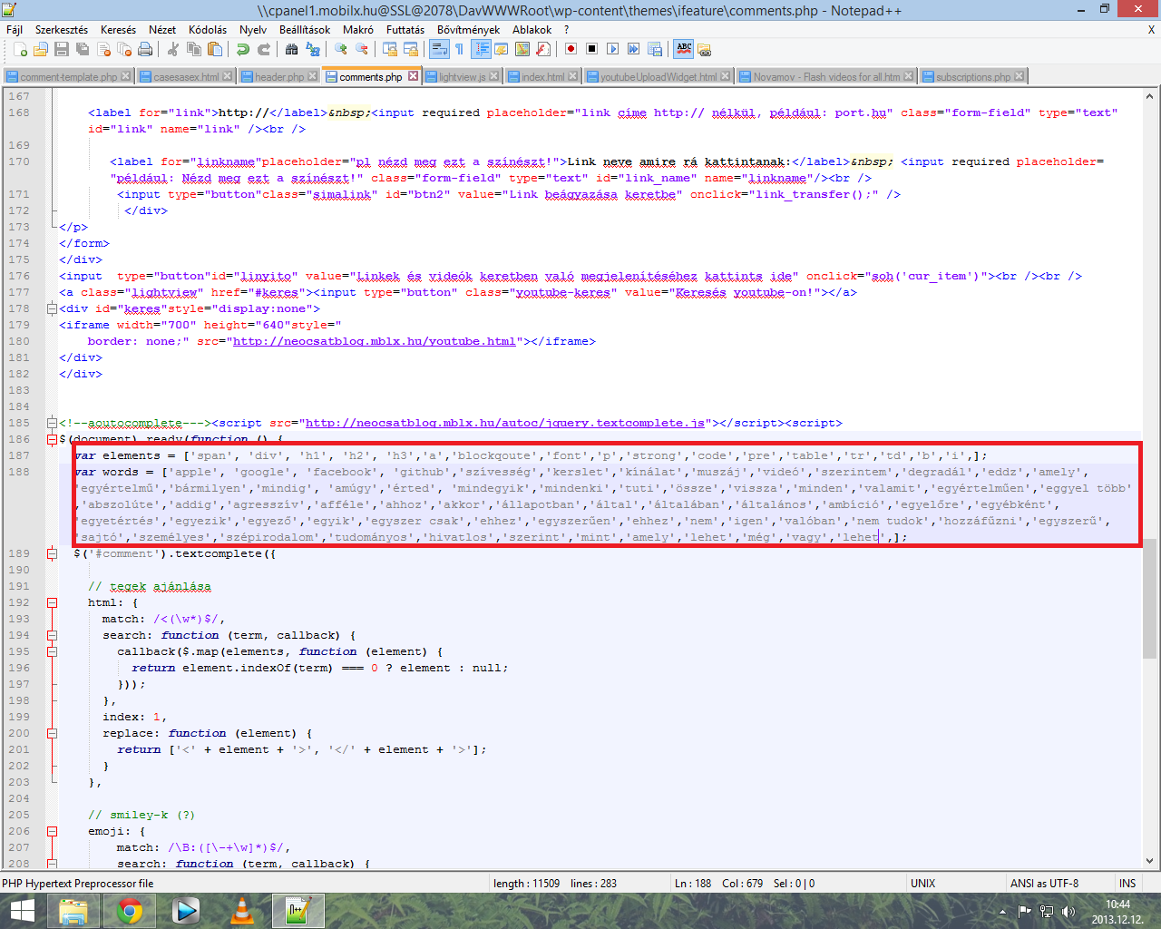Click the Open file toolbar icon

point(41,49)
